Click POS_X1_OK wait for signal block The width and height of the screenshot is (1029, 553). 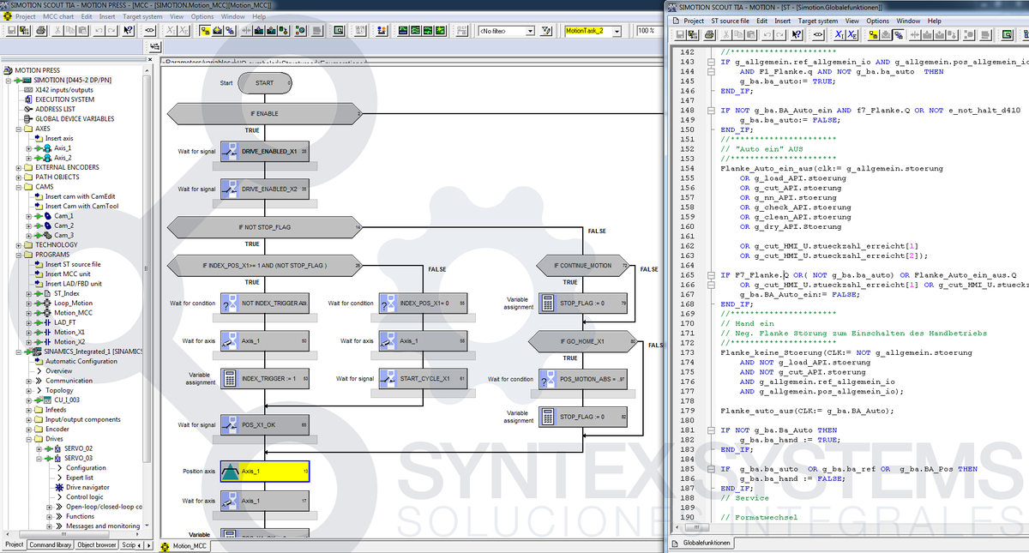(x=264, y=425)
